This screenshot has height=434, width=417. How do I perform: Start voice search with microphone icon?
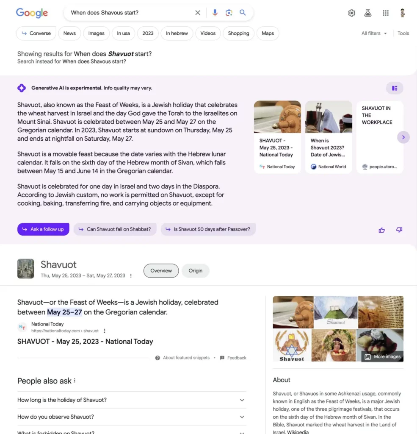pos(215,13)
